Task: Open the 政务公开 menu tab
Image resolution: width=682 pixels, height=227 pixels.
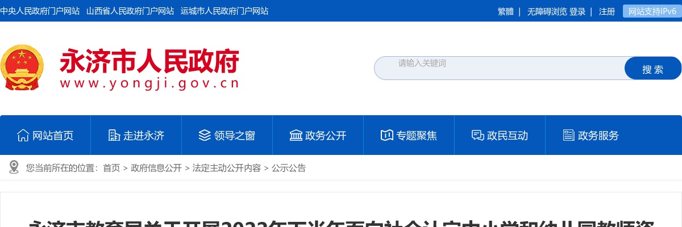Action: 318,135
